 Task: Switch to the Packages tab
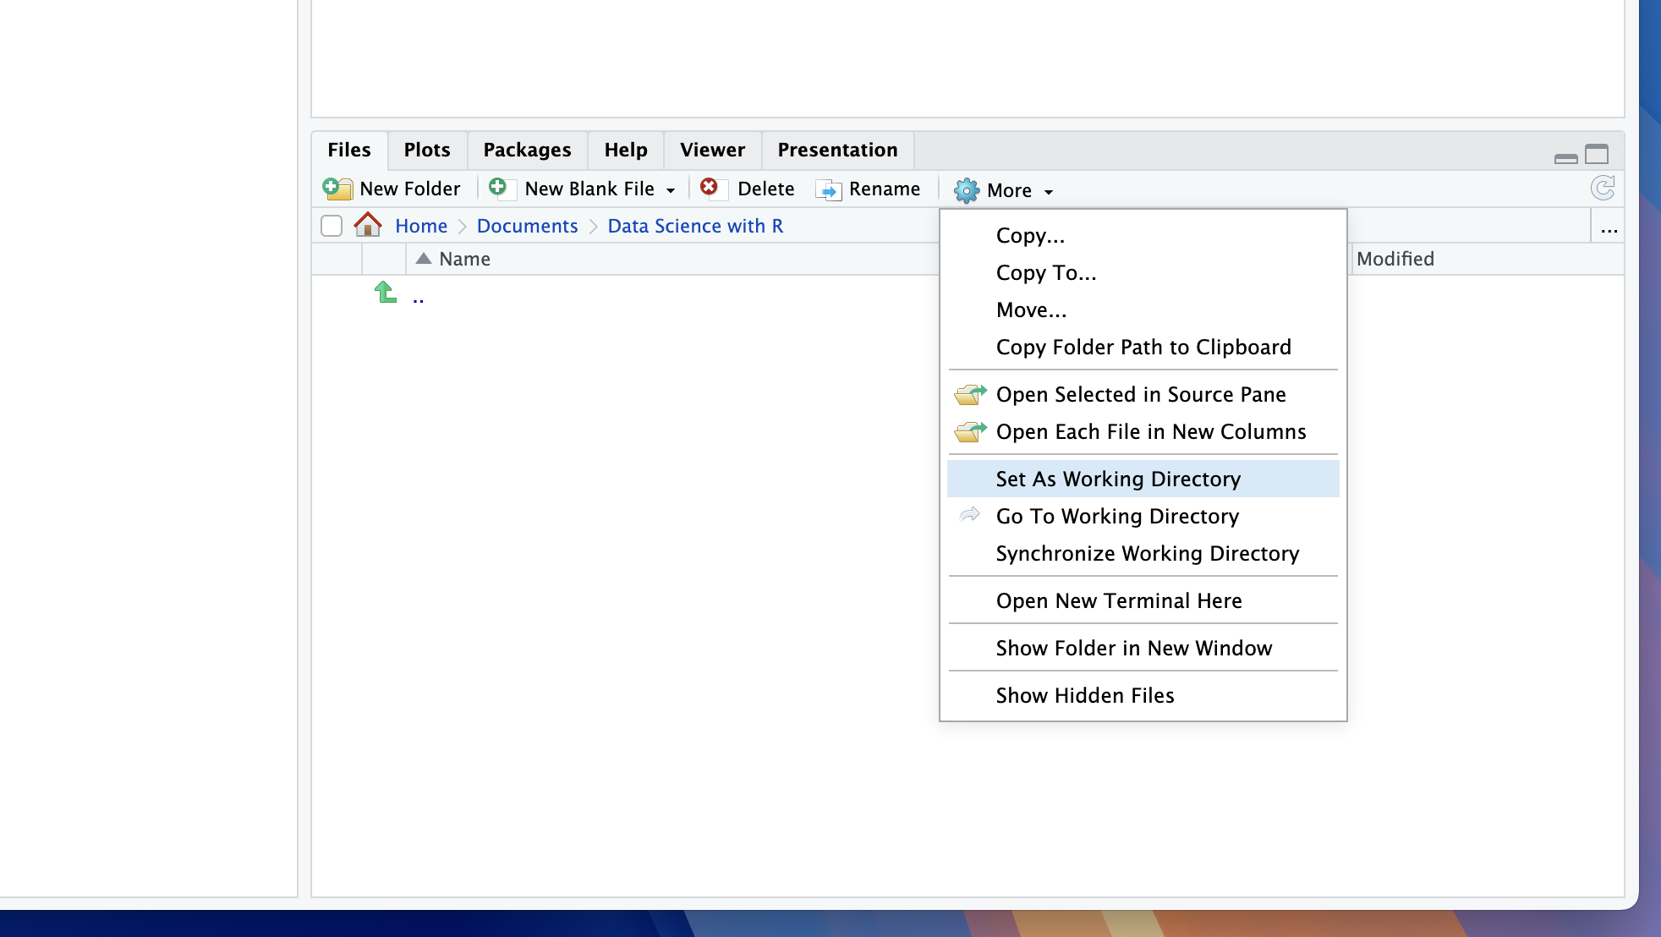527,150
